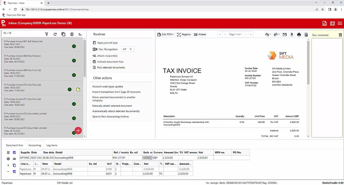
Task: Copy journal lines with the duplicate icon
Action: (14, 165)
